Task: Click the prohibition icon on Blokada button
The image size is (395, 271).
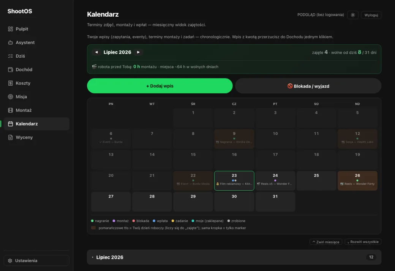Action: pos(290,86)
